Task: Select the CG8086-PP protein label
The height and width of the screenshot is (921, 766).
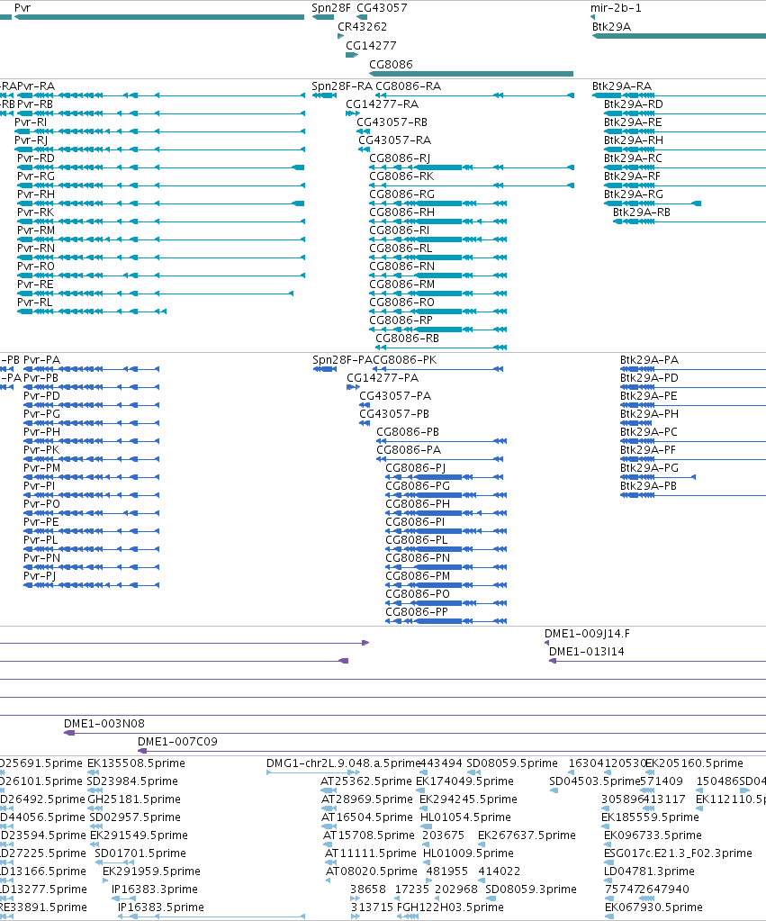Action: tap(417, 612)
